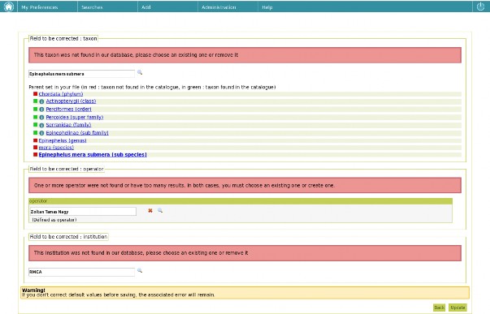Search taxon with magnifier icon
490x314 pixels.
[140, 72]
